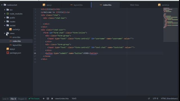Toggle linter scope to Project
The width and height of the screenshot is (180, 101).
point(22,99)
